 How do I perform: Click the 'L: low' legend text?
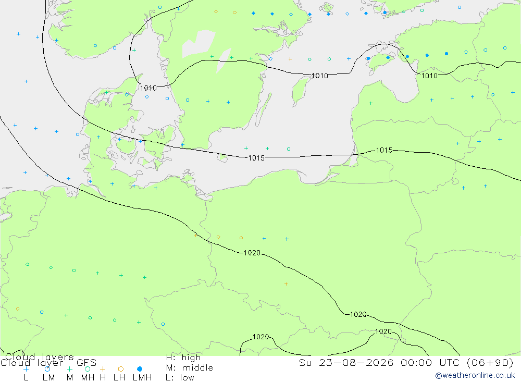[180, 378]
